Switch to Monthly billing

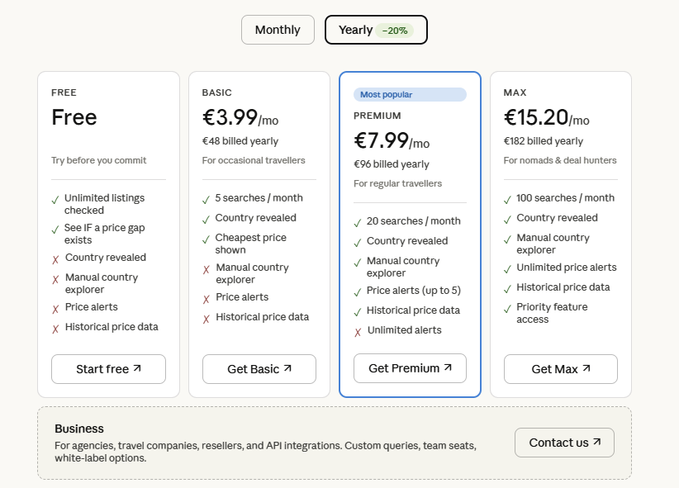tap(278, 30)
